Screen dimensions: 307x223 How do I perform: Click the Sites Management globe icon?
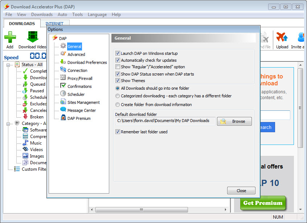pyautogui.click(x=63, y=101)
